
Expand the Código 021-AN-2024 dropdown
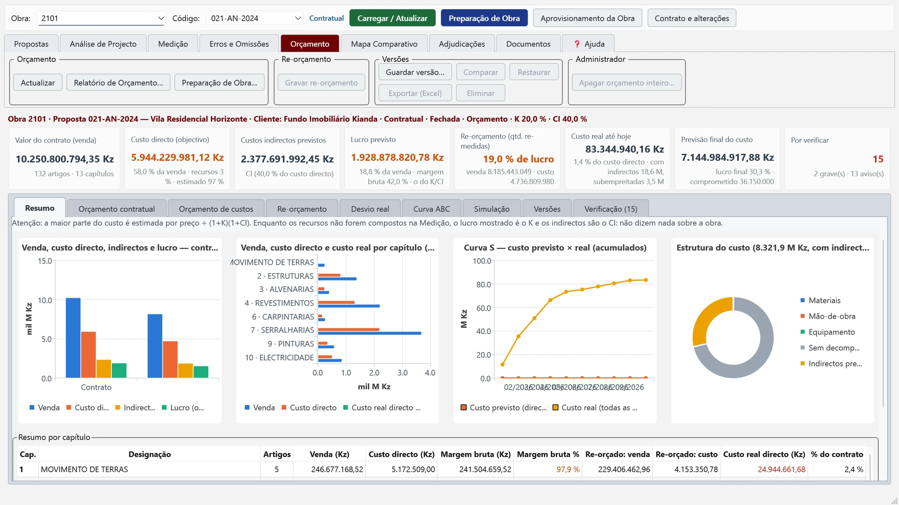pyautogui.click(x=255, y=18)
